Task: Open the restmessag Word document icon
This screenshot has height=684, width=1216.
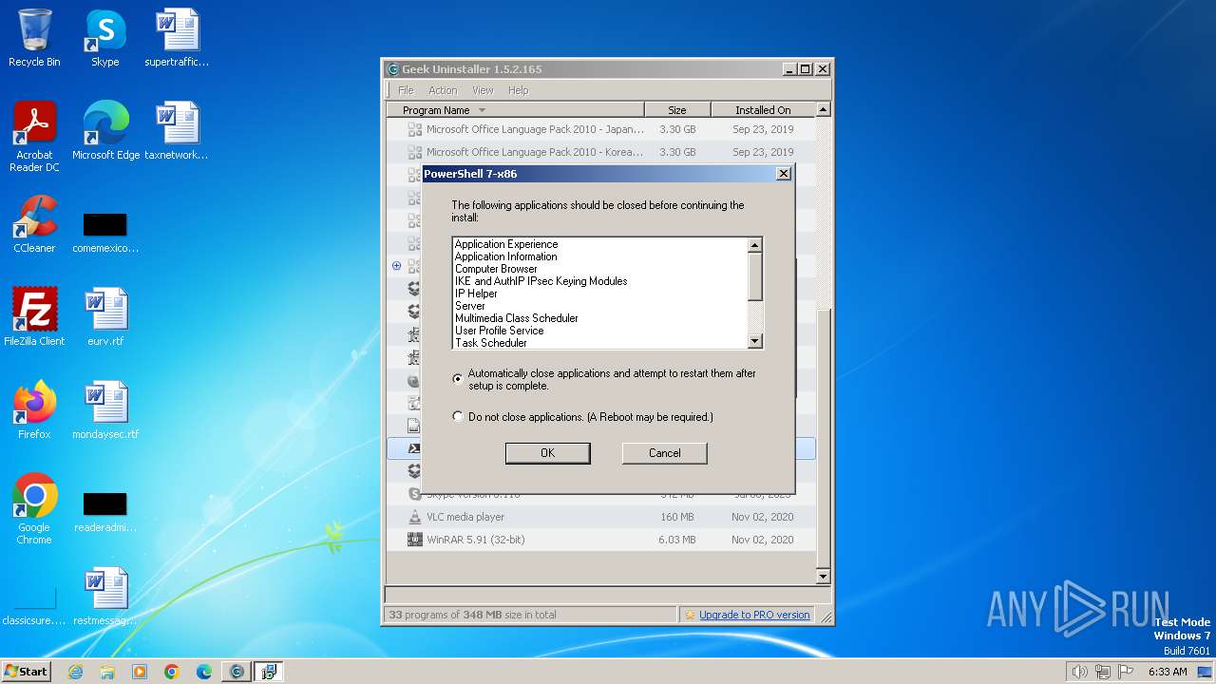Action: pos(105,597)
